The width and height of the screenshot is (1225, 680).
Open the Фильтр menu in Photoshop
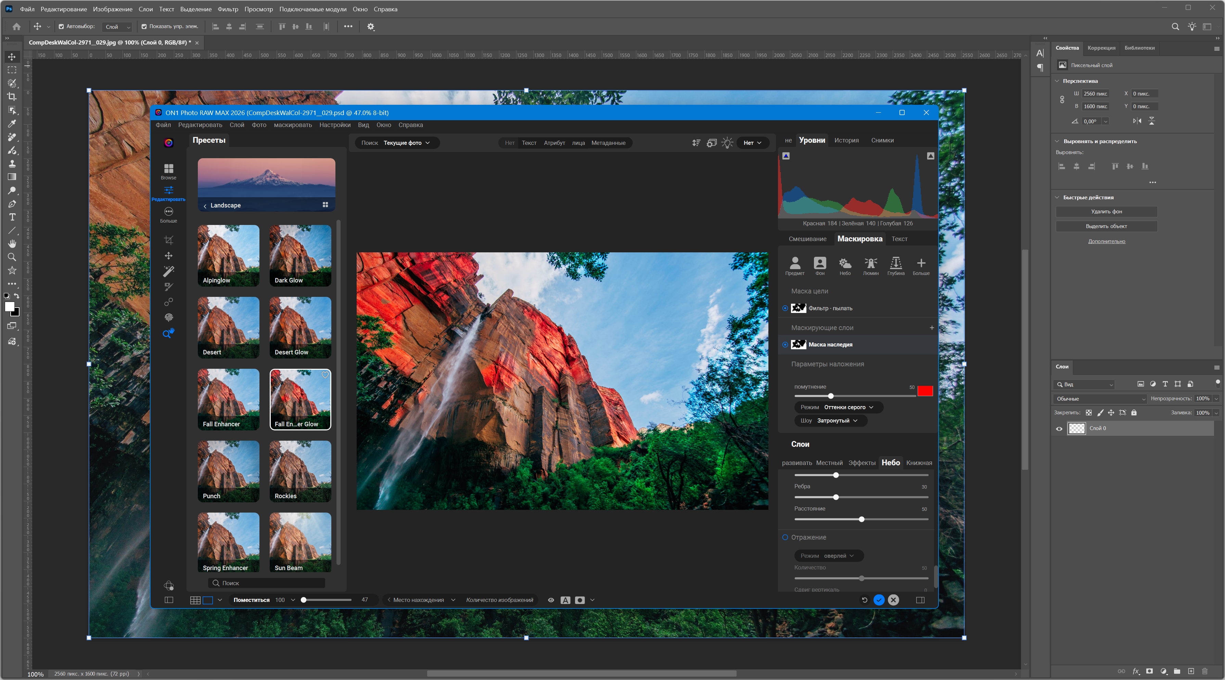(227, 9)
